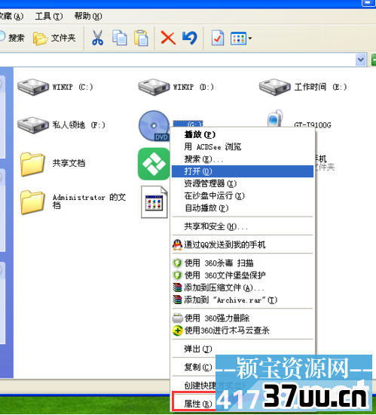Click the Paste clipboard toolbar icon

point(141,38)
